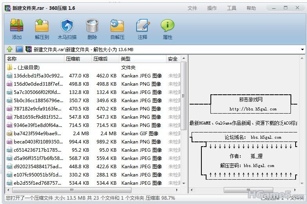This screenshot has width=307, height=204.
Task: Select the .. (上级目录) parent folder row
Action: coord(27,68)
